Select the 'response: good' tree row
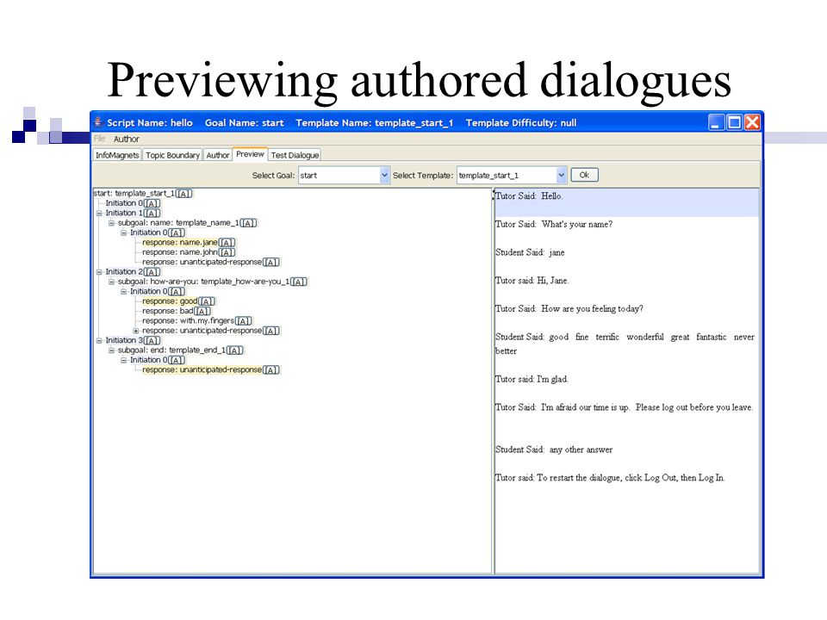Image resolution: width=827 pixels, height=620 pixels. click(178, 301)
